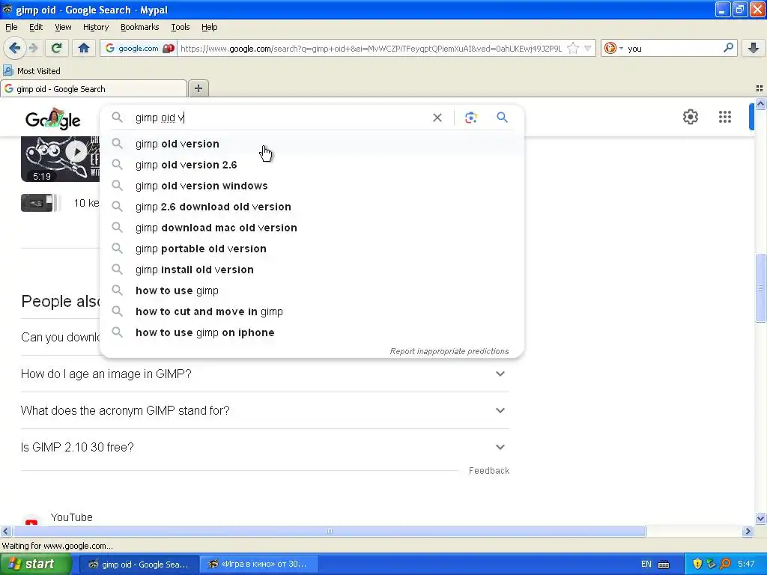Click the horizontal scrollbar right arrow
767x575 pixels.
747,531
